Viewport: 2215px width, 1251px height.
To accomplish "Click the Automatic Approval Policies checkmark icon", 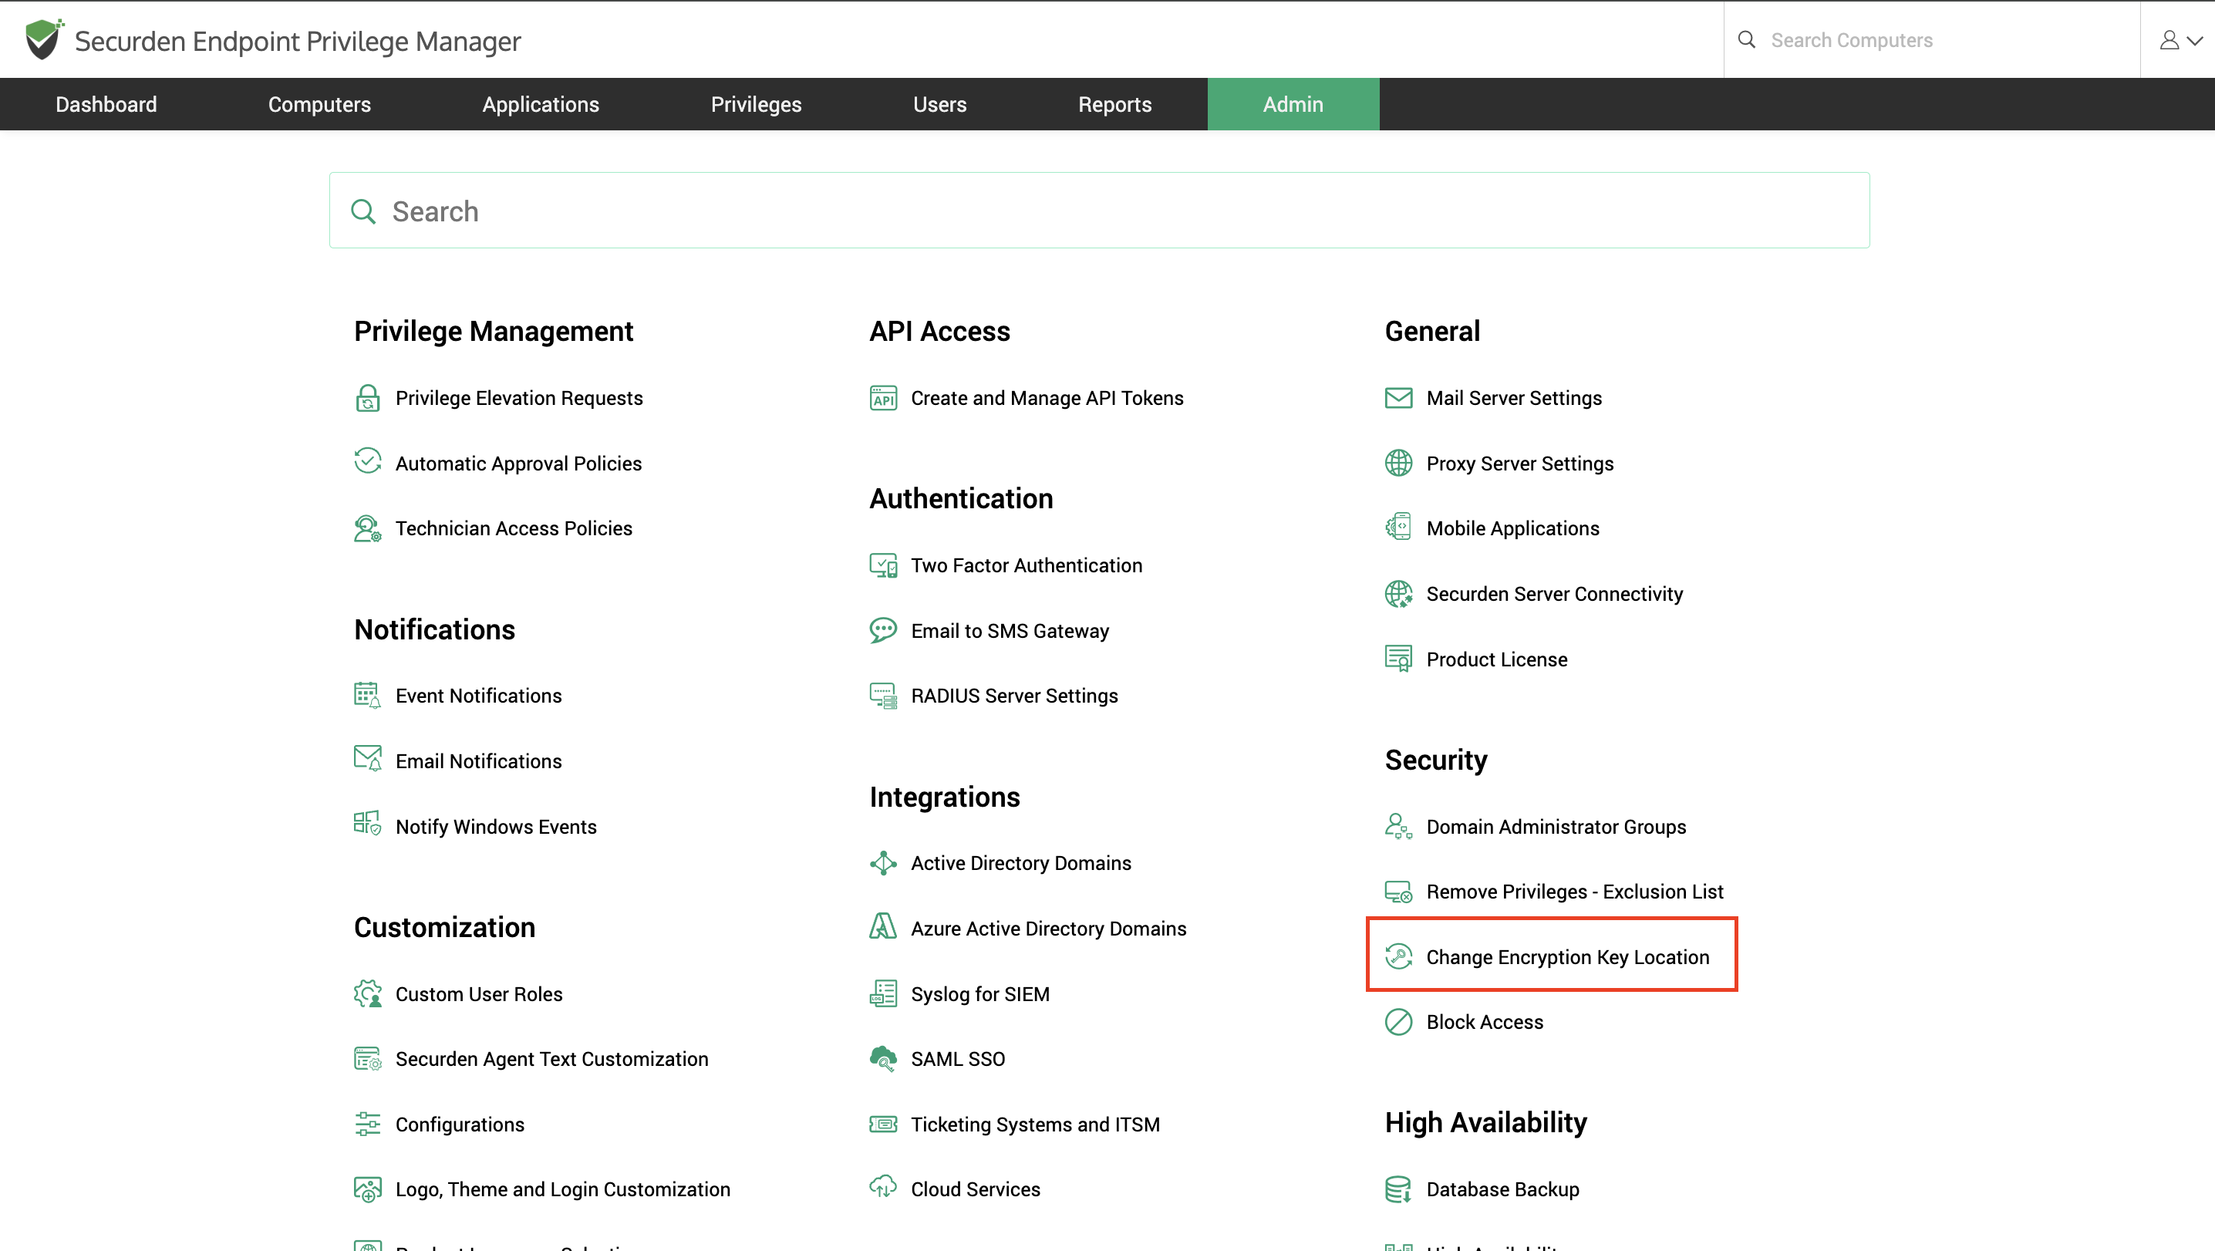I will click(367, 462).
